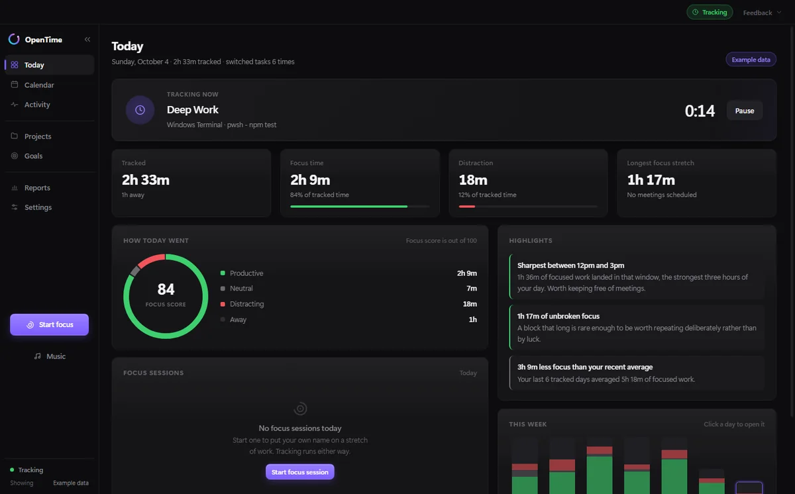
Task: Click the Longest focus stretch card
Action: tap(696, 183)
